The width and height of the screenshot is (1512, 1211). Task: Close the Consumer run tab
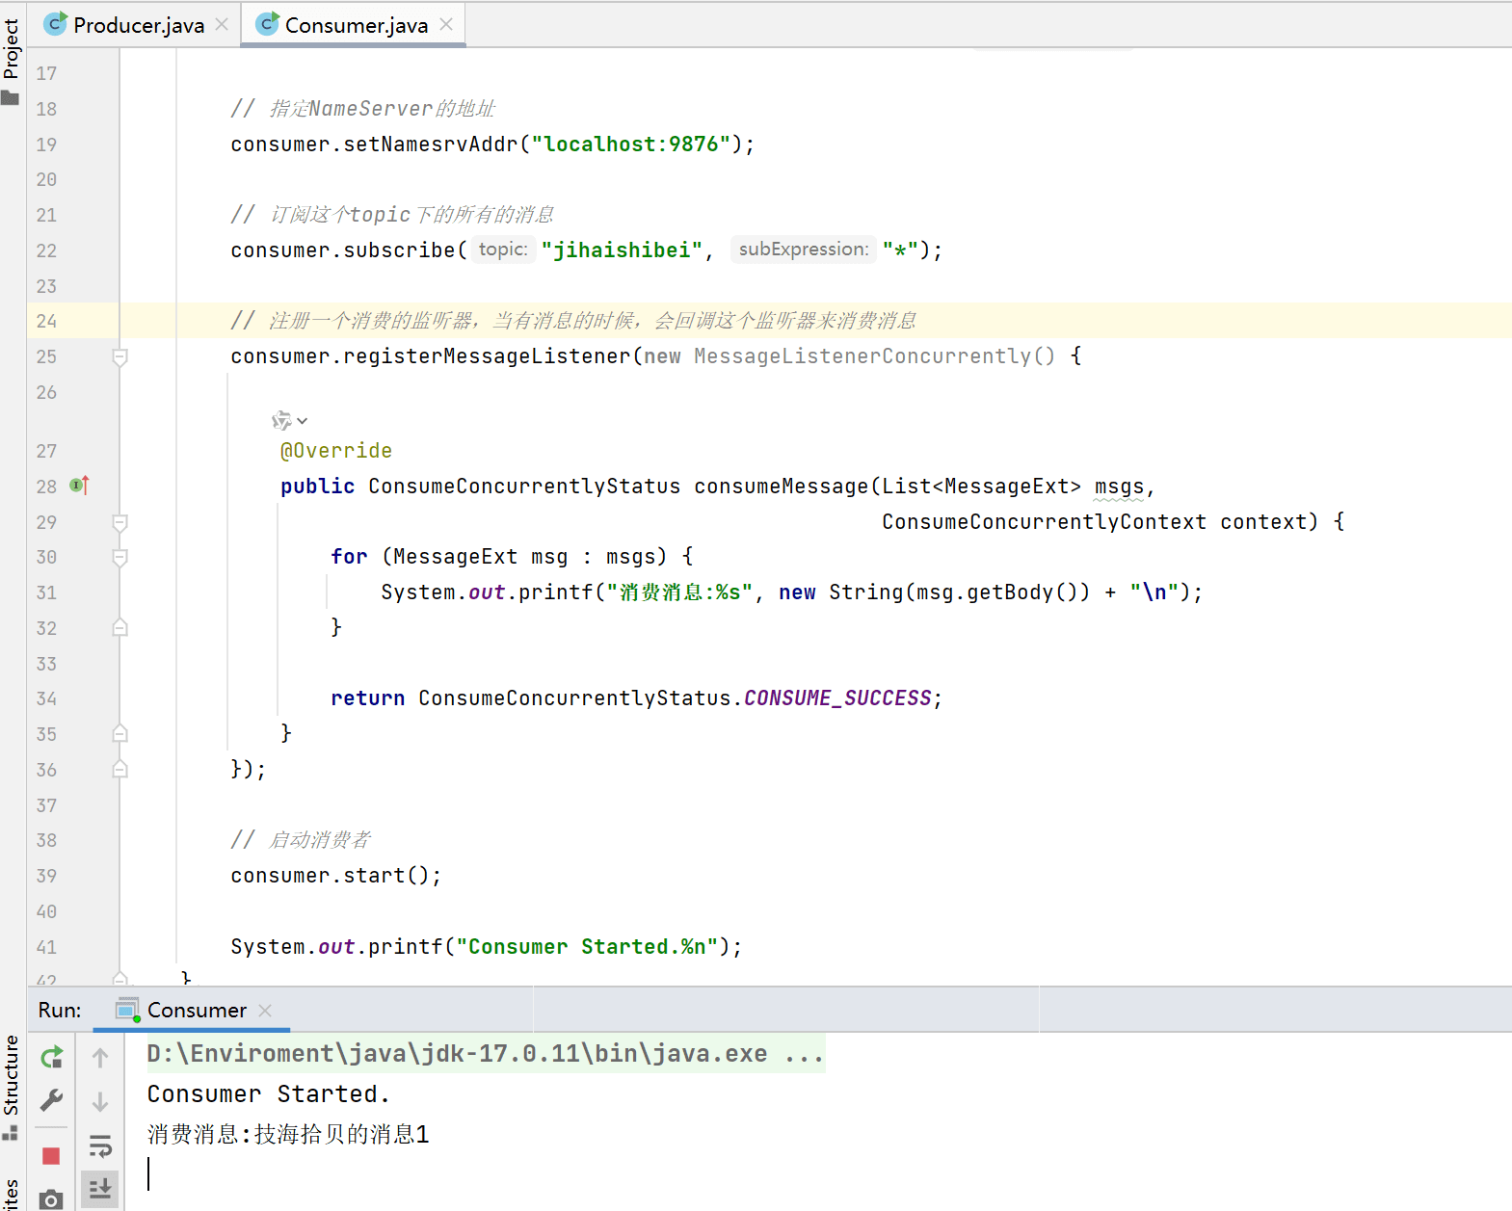(265, 1010)
